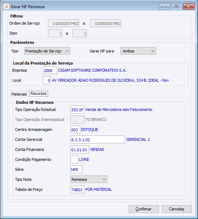Screen dimensions: 198x219
Task: Click the first Item range field
Action: pyautogui.click(x=55, y=33)
